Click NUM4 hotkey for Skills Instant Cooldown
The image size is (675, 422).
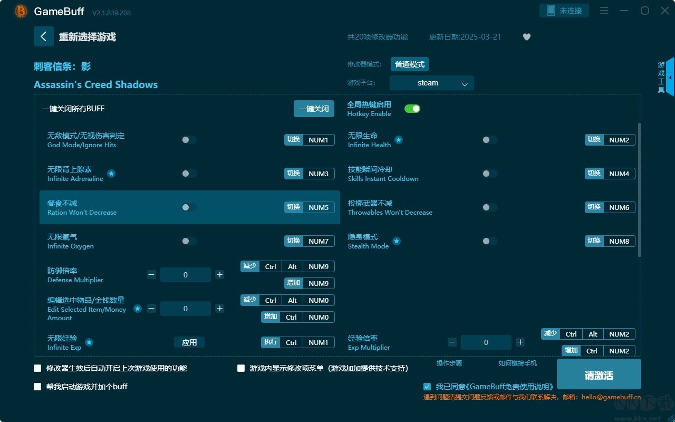click(x=619, y=174)
